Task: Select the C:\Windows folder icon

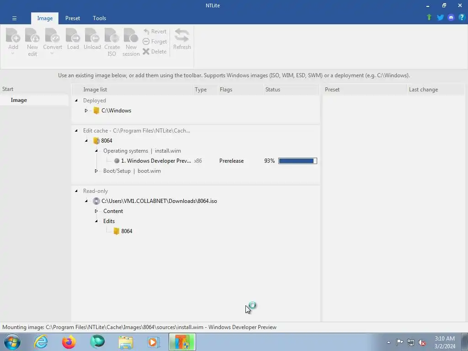Action: point(96,111)
